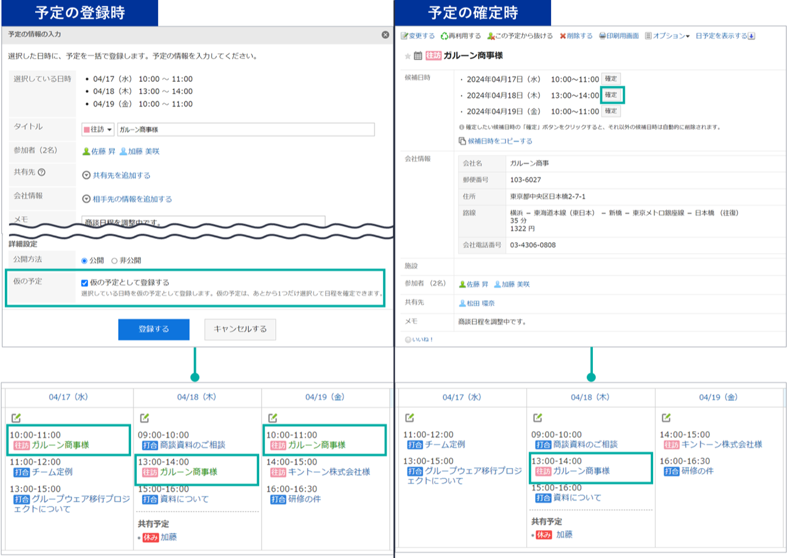Click participant 佐藤 昇 in event detail view
This screenshot has height=558, width=788.
coord(474,285)
